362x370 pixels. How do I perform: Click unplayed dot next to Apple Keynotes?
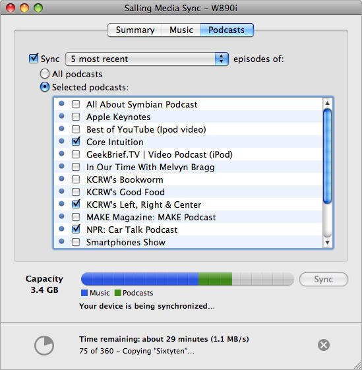61,116
